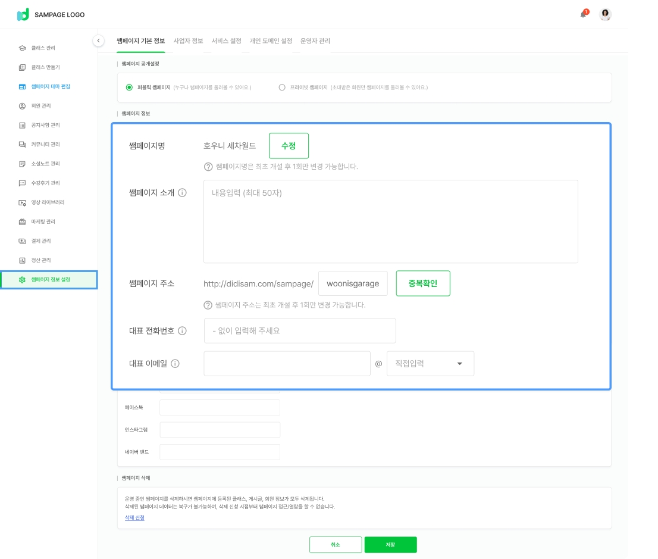The height and width of the screenshot is (559, 658).
Task: Switch to the 사업자 정보 tab
Action: (188, 41)
